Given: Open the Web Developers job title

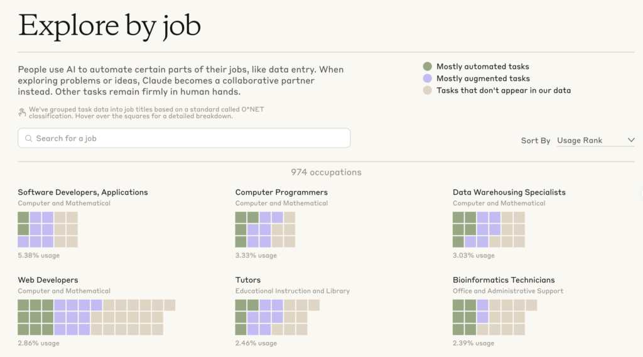Looking at the screenshot, I should click(x=48, y=280).
